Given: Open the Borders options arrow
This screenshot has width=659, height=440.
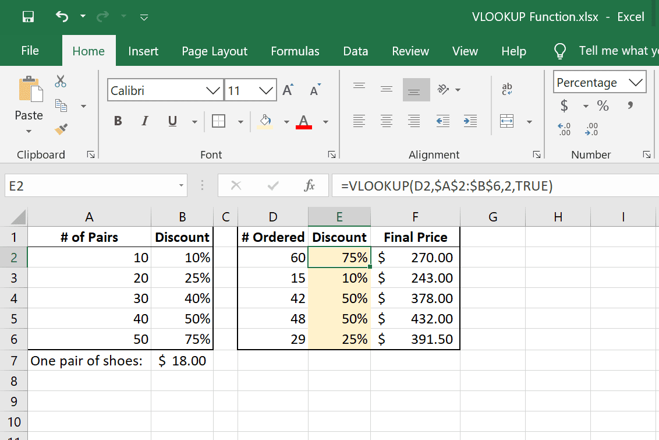Looking at the screenshot, I should [240, 122].
